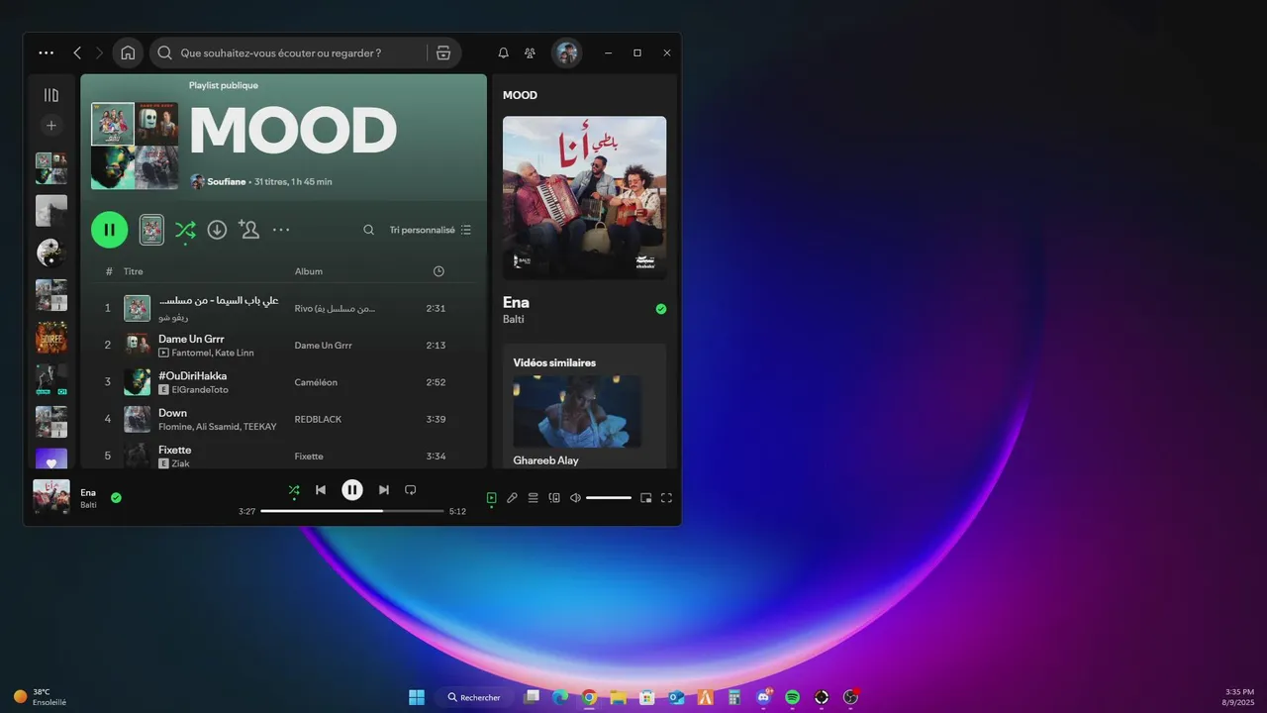Open the Caméléon album link
Screen dimensions: 1267x713
[316, 382]
